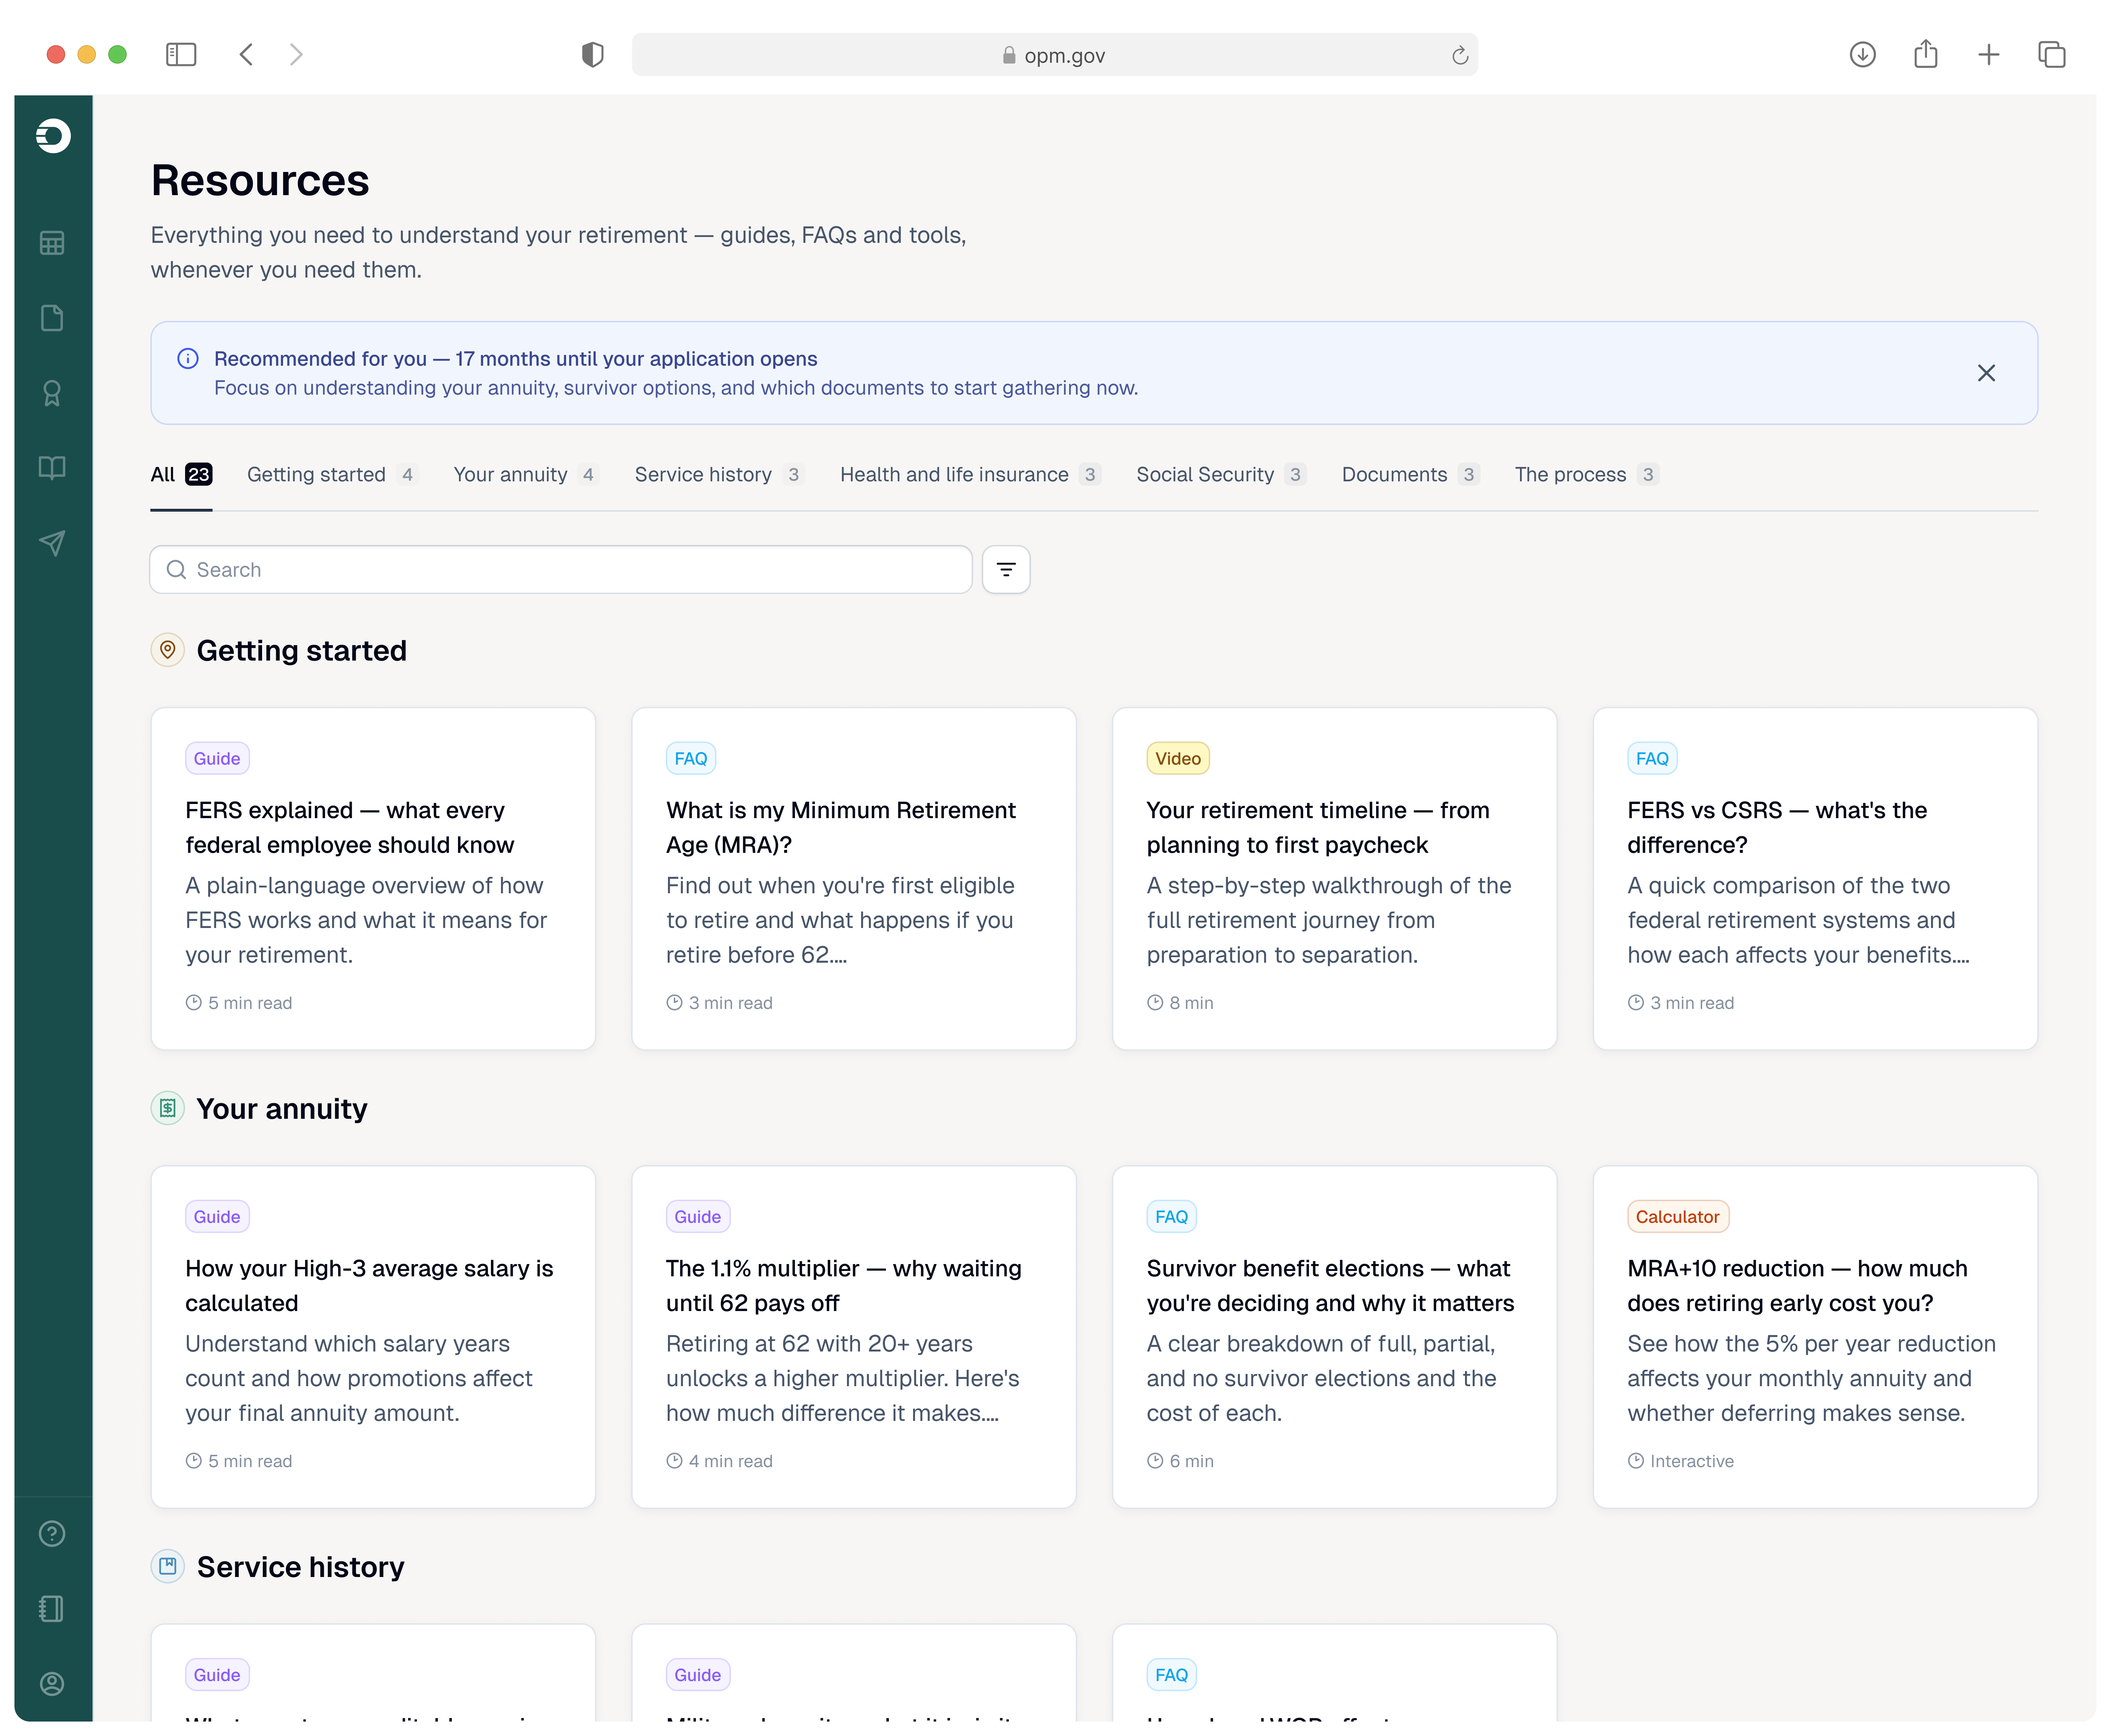2111x1736 pixels.
Task: Open the documents page icon in sidebar
Action: coord(52,318)
